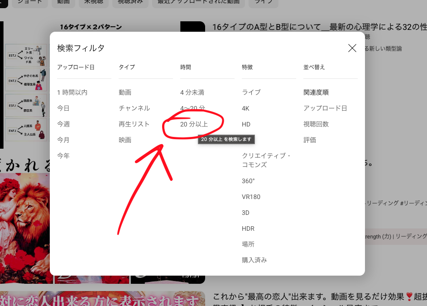Enable 4K feature filter
Image resolution: width=427 pixels, height=306 pixels.
245,108
